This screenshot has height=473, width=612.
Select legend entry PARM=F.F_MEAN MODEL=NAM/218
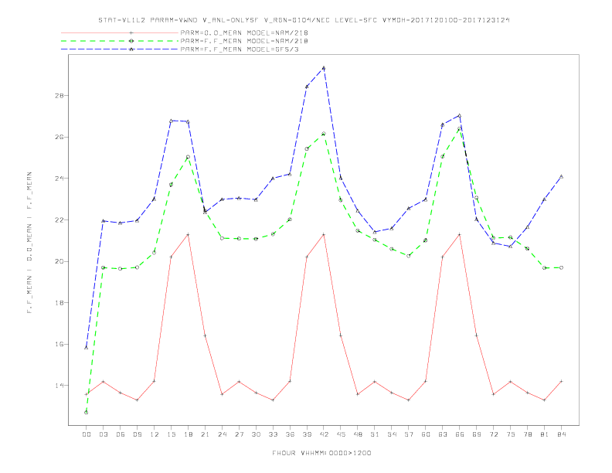point(244,41)
